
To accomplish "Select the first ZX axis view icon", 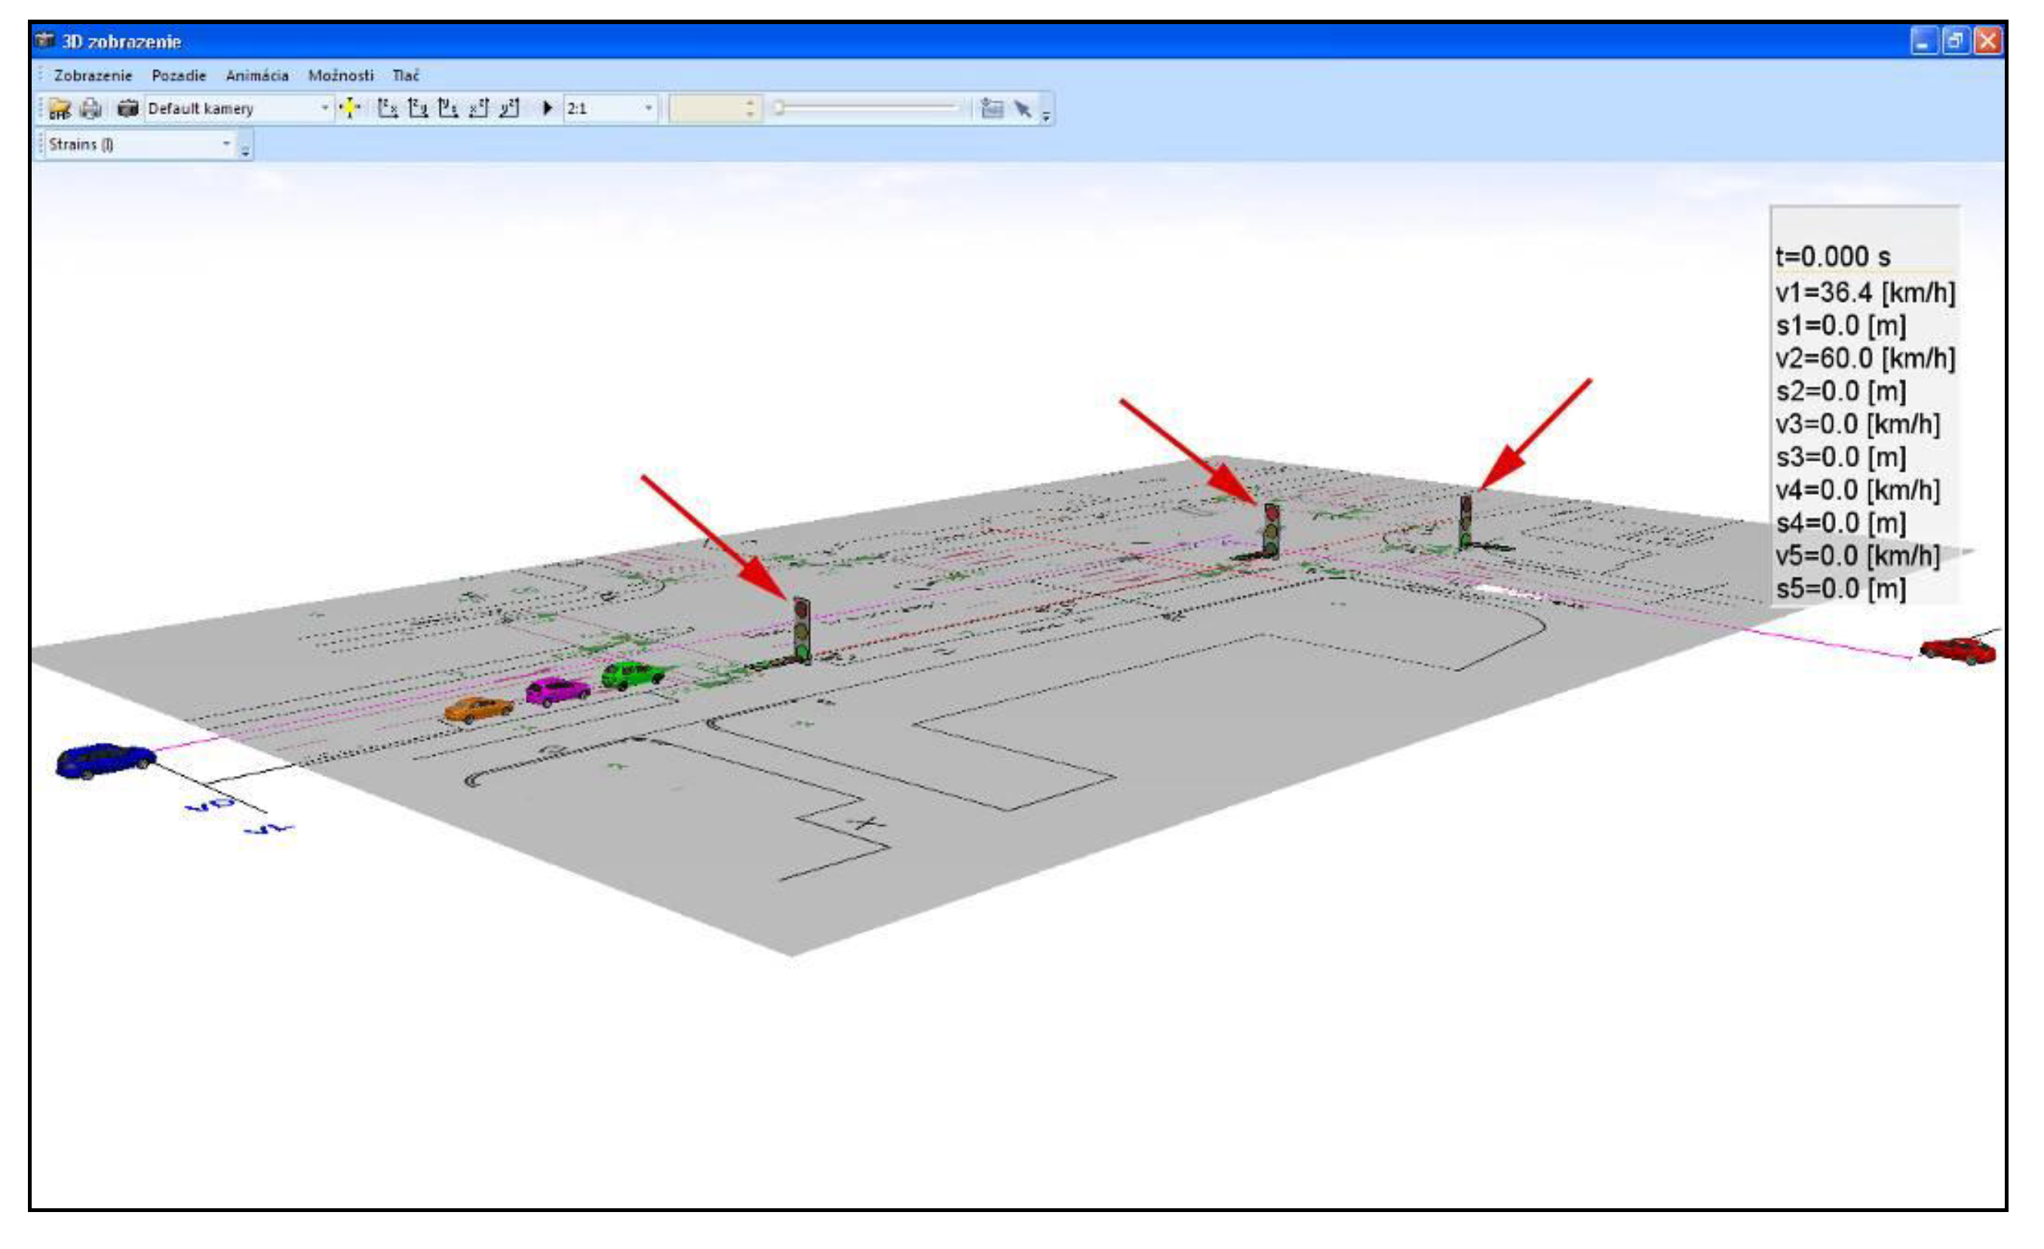I will tap(388, 109).
